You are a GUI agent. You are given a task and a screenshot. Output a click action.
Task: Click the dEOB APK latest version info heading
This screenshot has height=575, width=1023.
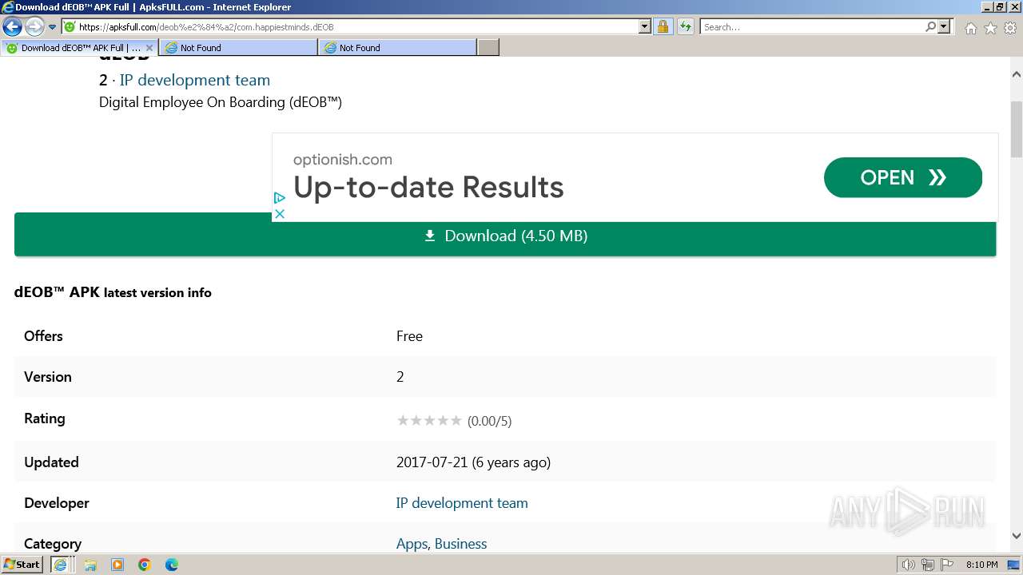pyautogui.click(x=113, y=292)
